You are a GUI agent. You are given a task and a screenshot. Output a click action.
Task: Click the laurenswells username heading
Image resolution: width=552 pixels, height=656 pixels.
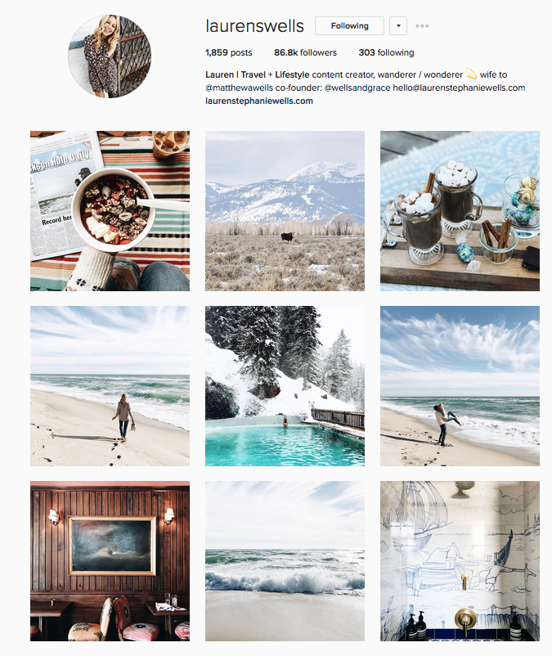coord(254,26)
